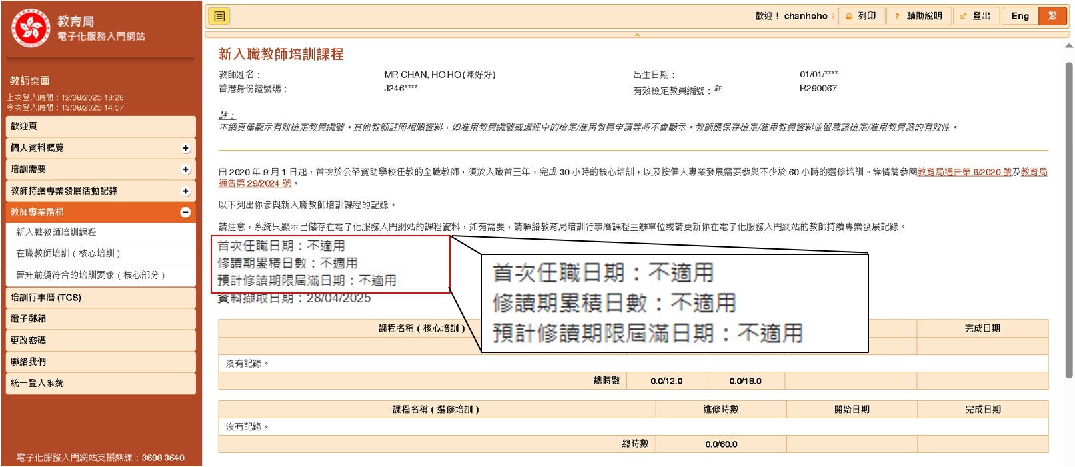Expand the 教師持續專業發展活動記錄 section
Screen dimensions: 1075x467
tap(186, 191)
